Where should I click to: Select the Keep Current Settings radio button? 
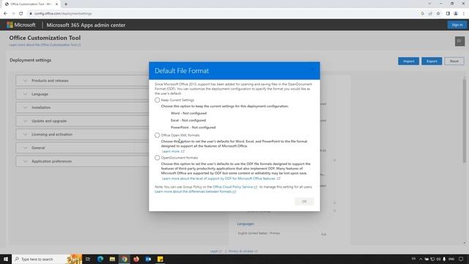(157, 100)
